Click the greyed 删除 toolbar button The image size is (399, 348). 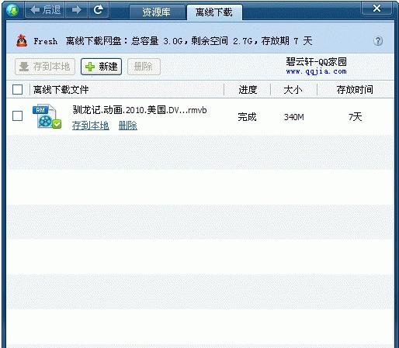coord(144,67)
